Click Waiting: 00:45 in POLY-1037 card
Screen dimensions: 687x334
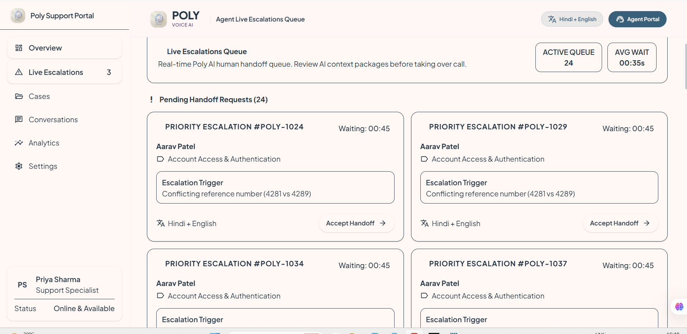tap(628, 265)
